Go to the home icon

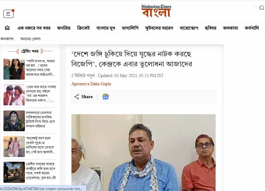pos(7,28)
